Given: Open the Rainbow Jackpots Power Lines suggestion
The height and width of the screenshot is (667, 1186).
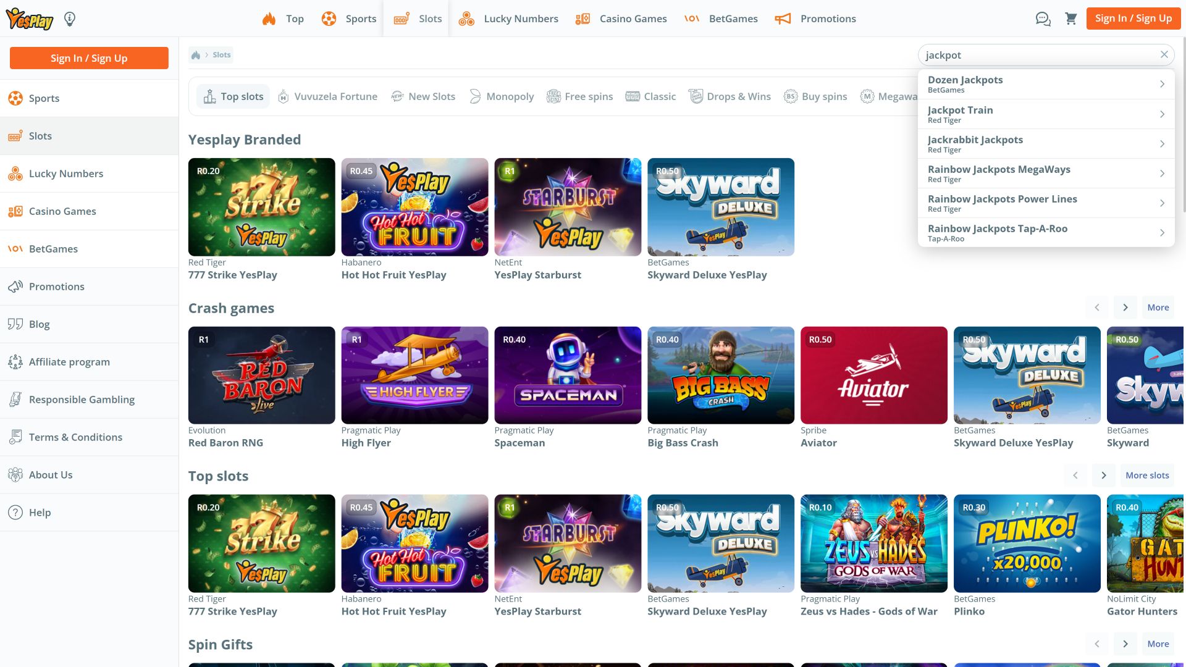Looking at the screenshot, I should point(1046,203).
